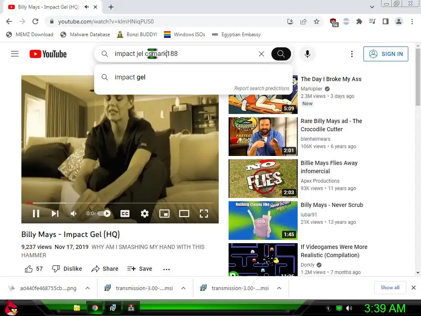The height and width of the screenshot is (316, 421).
Task: Open If Videogames Were More Realistic title
Action: coord(334,251)
